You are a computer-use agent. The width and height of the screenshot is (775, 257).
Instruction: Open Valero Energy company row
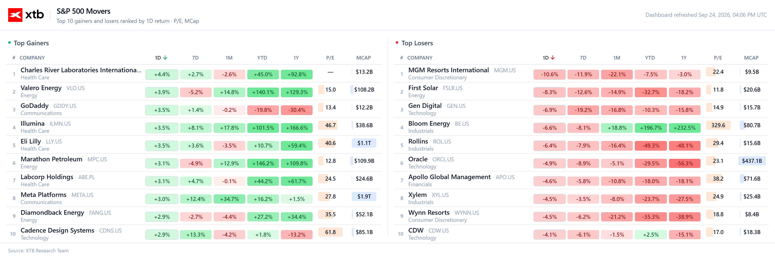tap(194, 91)
